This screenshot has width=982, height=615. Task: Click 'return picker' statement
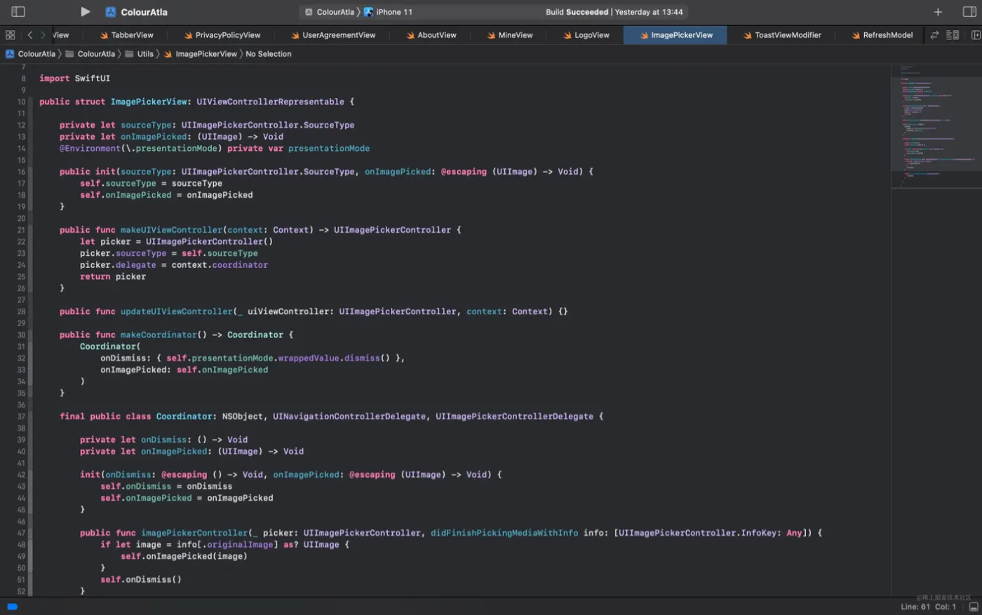point(113,277)
